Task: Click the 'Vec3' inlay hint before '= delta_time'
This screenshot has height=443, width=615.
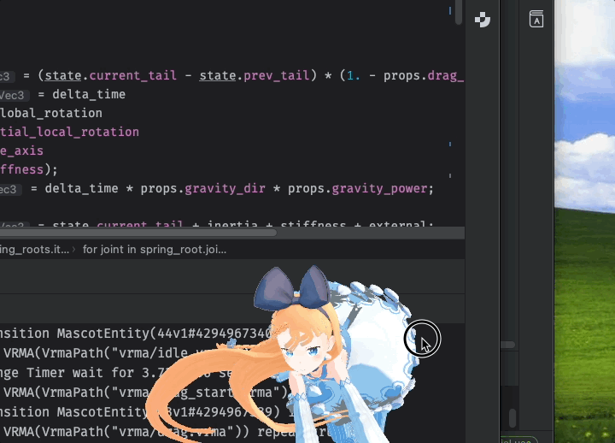Action: (x=13, y=95)
